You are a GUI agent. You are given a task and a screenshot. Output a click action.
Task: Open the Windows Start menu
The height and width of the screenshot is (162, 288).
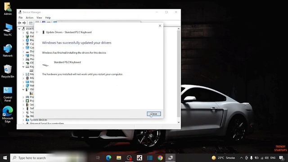point(5,158)
